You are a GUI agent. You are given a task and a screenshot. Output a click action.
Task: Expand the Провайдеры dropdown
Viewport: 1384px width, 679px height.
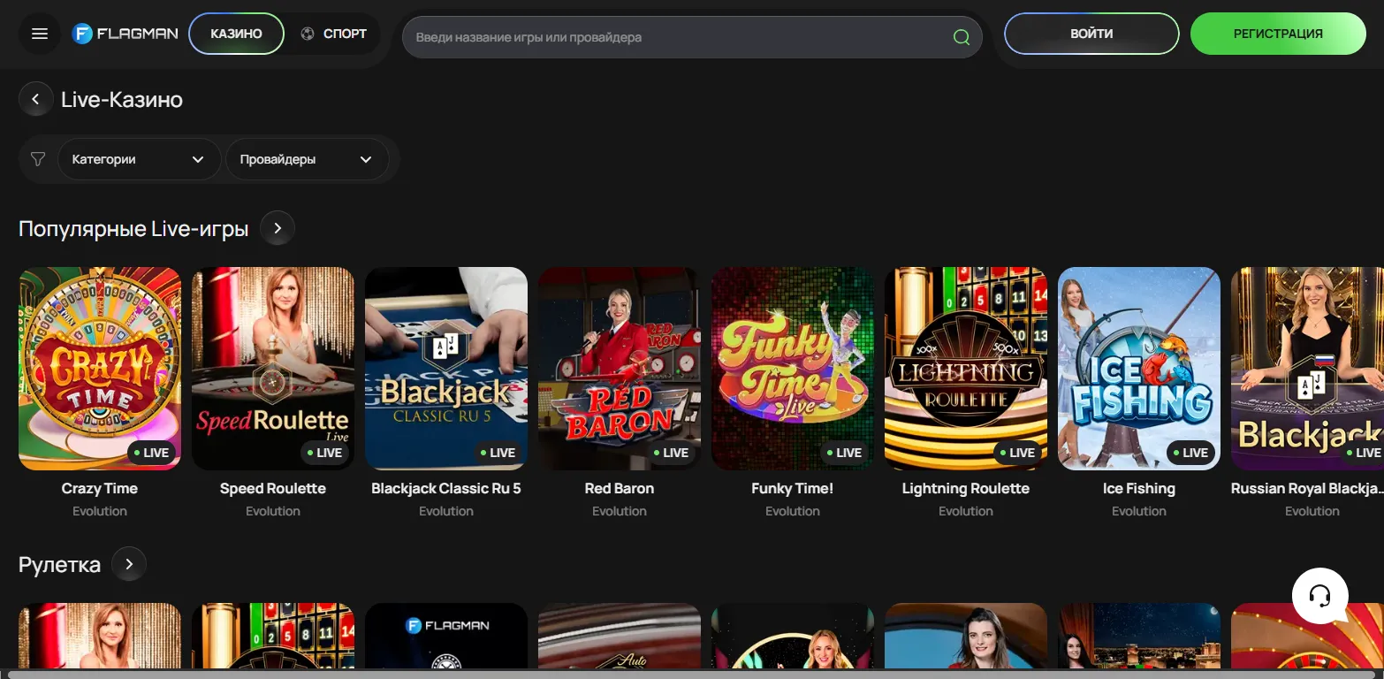click(307, 159)
